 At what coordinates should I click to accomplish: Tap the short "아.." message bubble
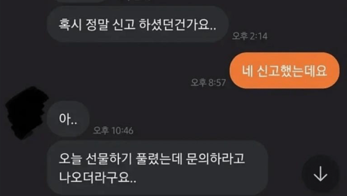coord(68,119)
